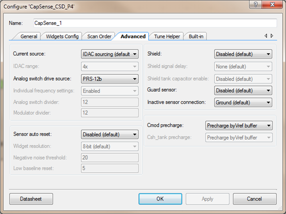The image size is (286, 214).
Task: Open the Widget resolution dropdown
Action: pos(110,146)
